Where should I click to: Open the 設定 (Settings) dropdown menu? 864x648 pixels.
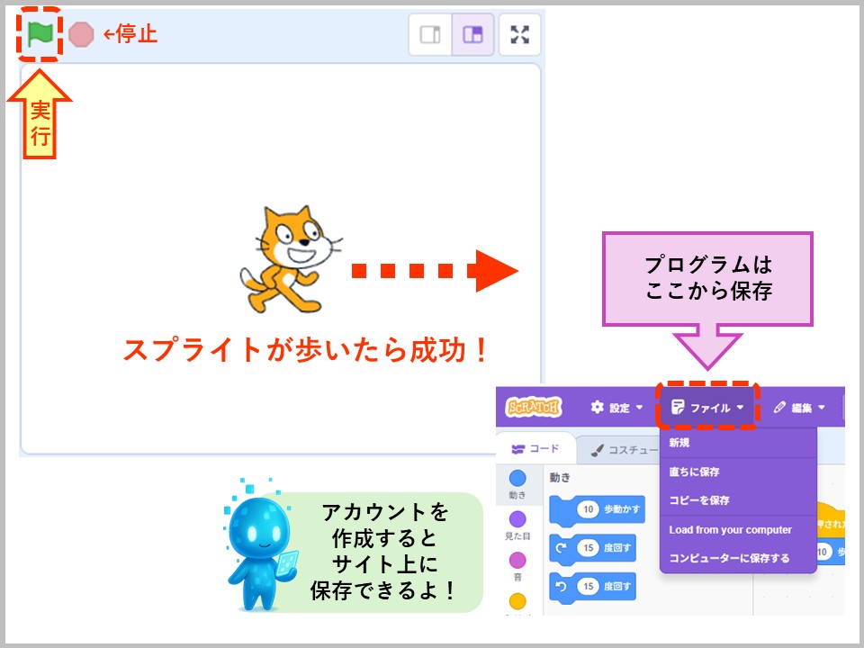tap(617, 408)
